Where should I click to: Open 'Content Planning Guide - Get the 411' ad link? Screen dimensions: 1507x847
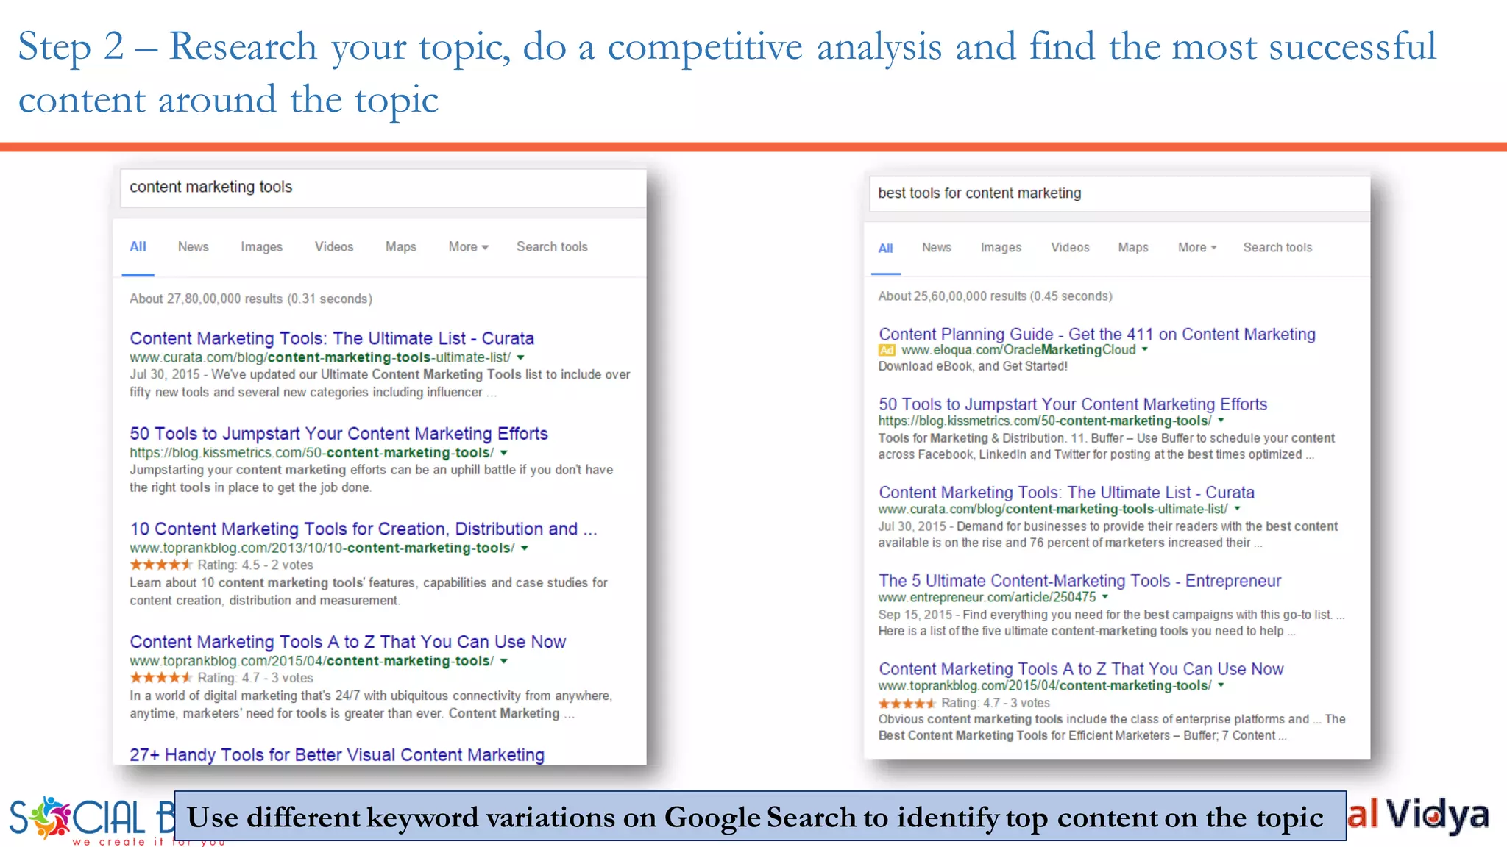click(x=1097, y=335)
